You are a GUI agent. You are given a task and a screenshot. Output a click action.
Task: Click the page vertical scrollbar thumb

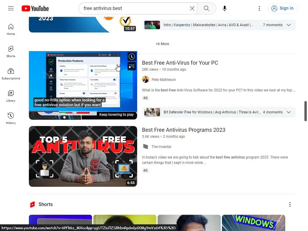click(x=306, y=111)
